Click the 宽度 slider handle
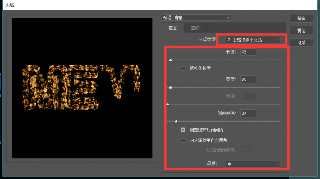Screen dimensions: 320x179 click(171, 88)
